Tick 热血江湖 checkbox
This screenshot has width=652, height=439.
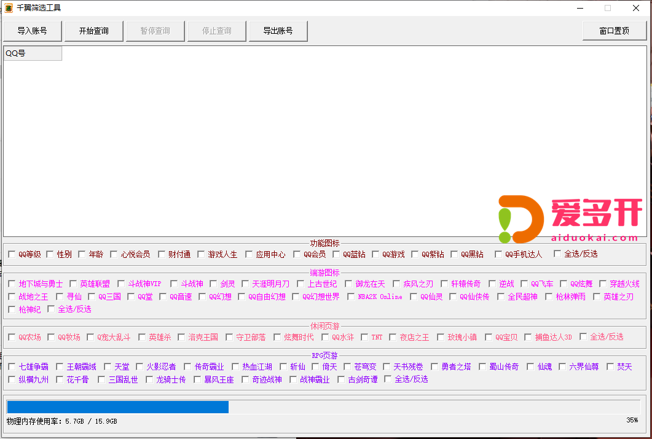236,367
